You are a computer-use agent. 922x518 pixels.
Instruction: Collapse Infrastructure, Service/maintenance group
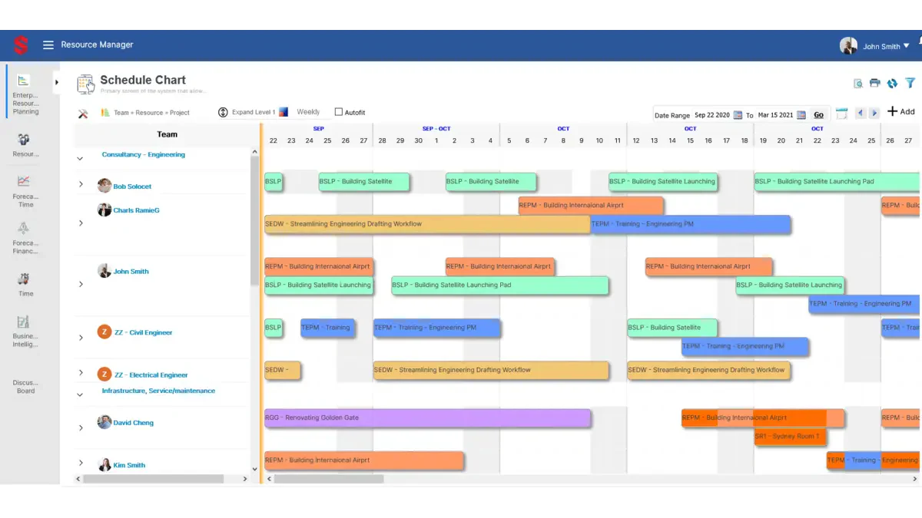coord(80,394)
